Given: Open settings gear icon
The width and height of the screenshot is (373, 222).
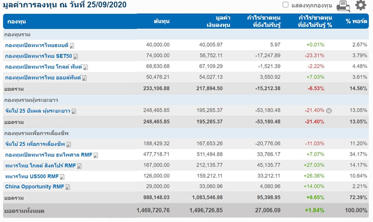Looking at the screenshot, I should point(361,5).
